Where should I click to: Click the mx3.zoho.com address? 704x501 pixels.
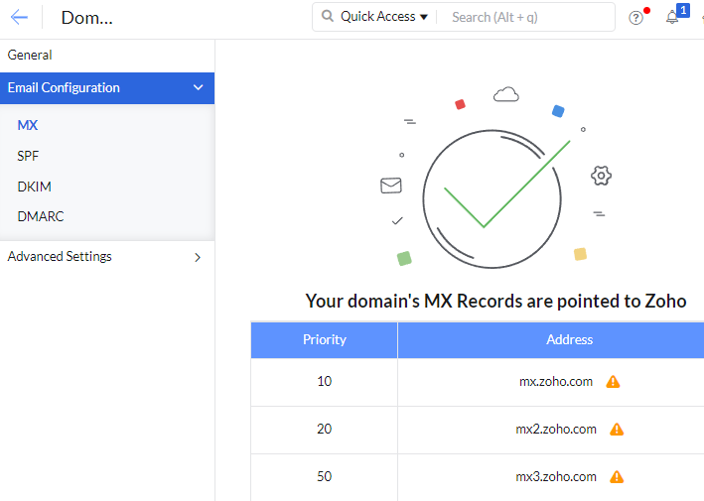point(556,477)
